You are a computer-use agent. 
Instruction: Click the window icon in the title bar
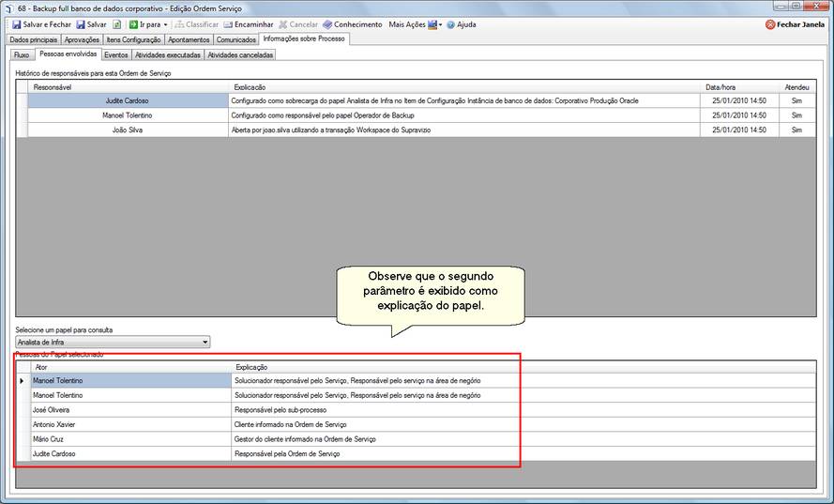point(8,8)
